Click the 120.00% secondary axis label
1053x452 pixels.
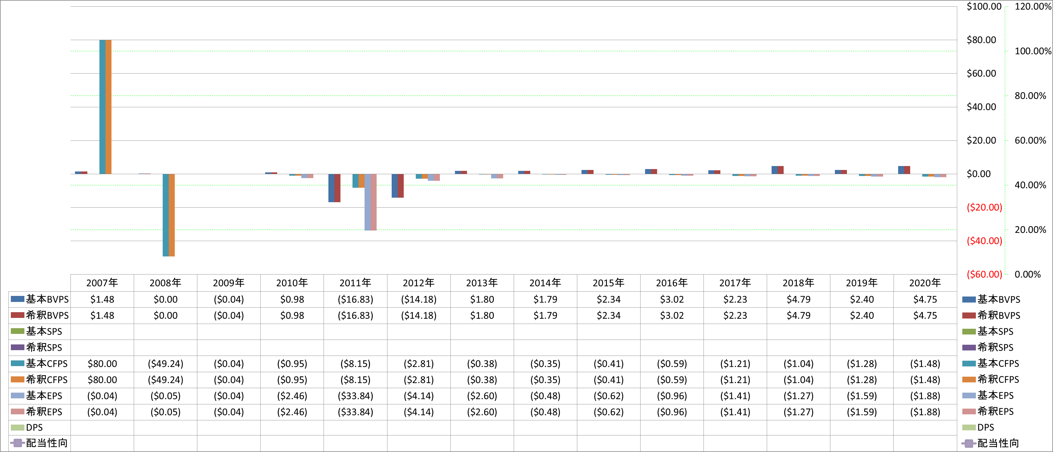1033,7
